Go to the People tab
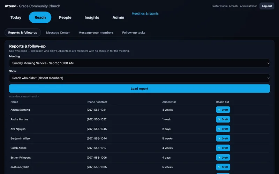279x174 pixels. (65, 17)
